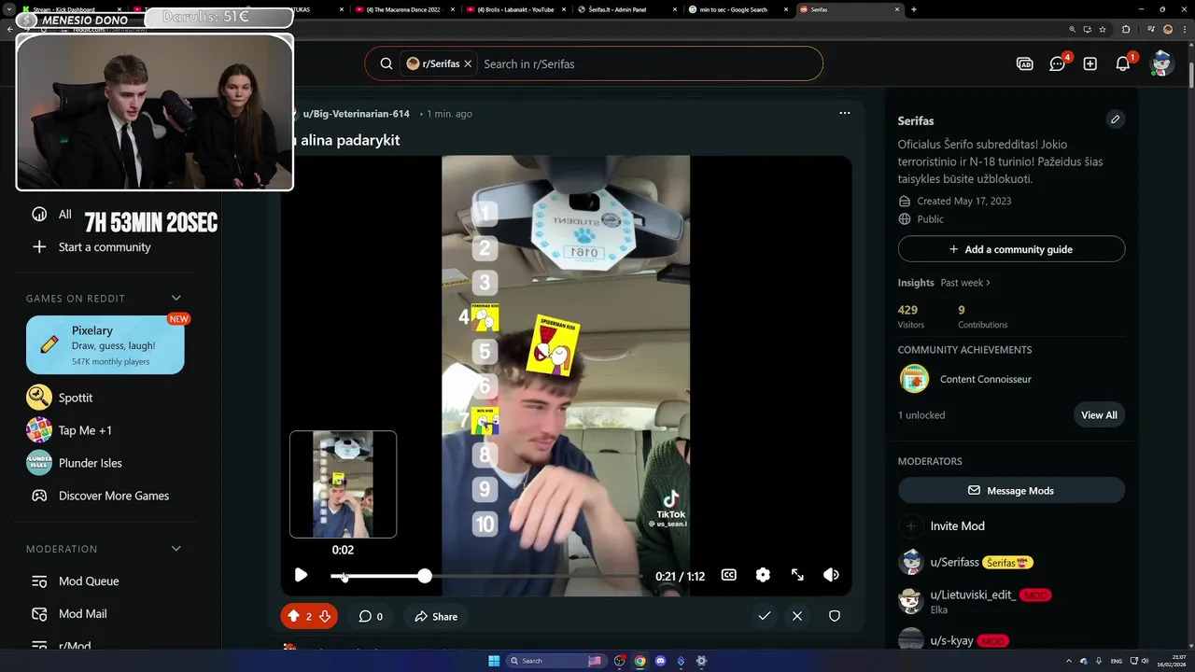Open video player settings gear
The height and width of the screenshot is (672, 1195).
pyautogui.click(x=763, y=575)
